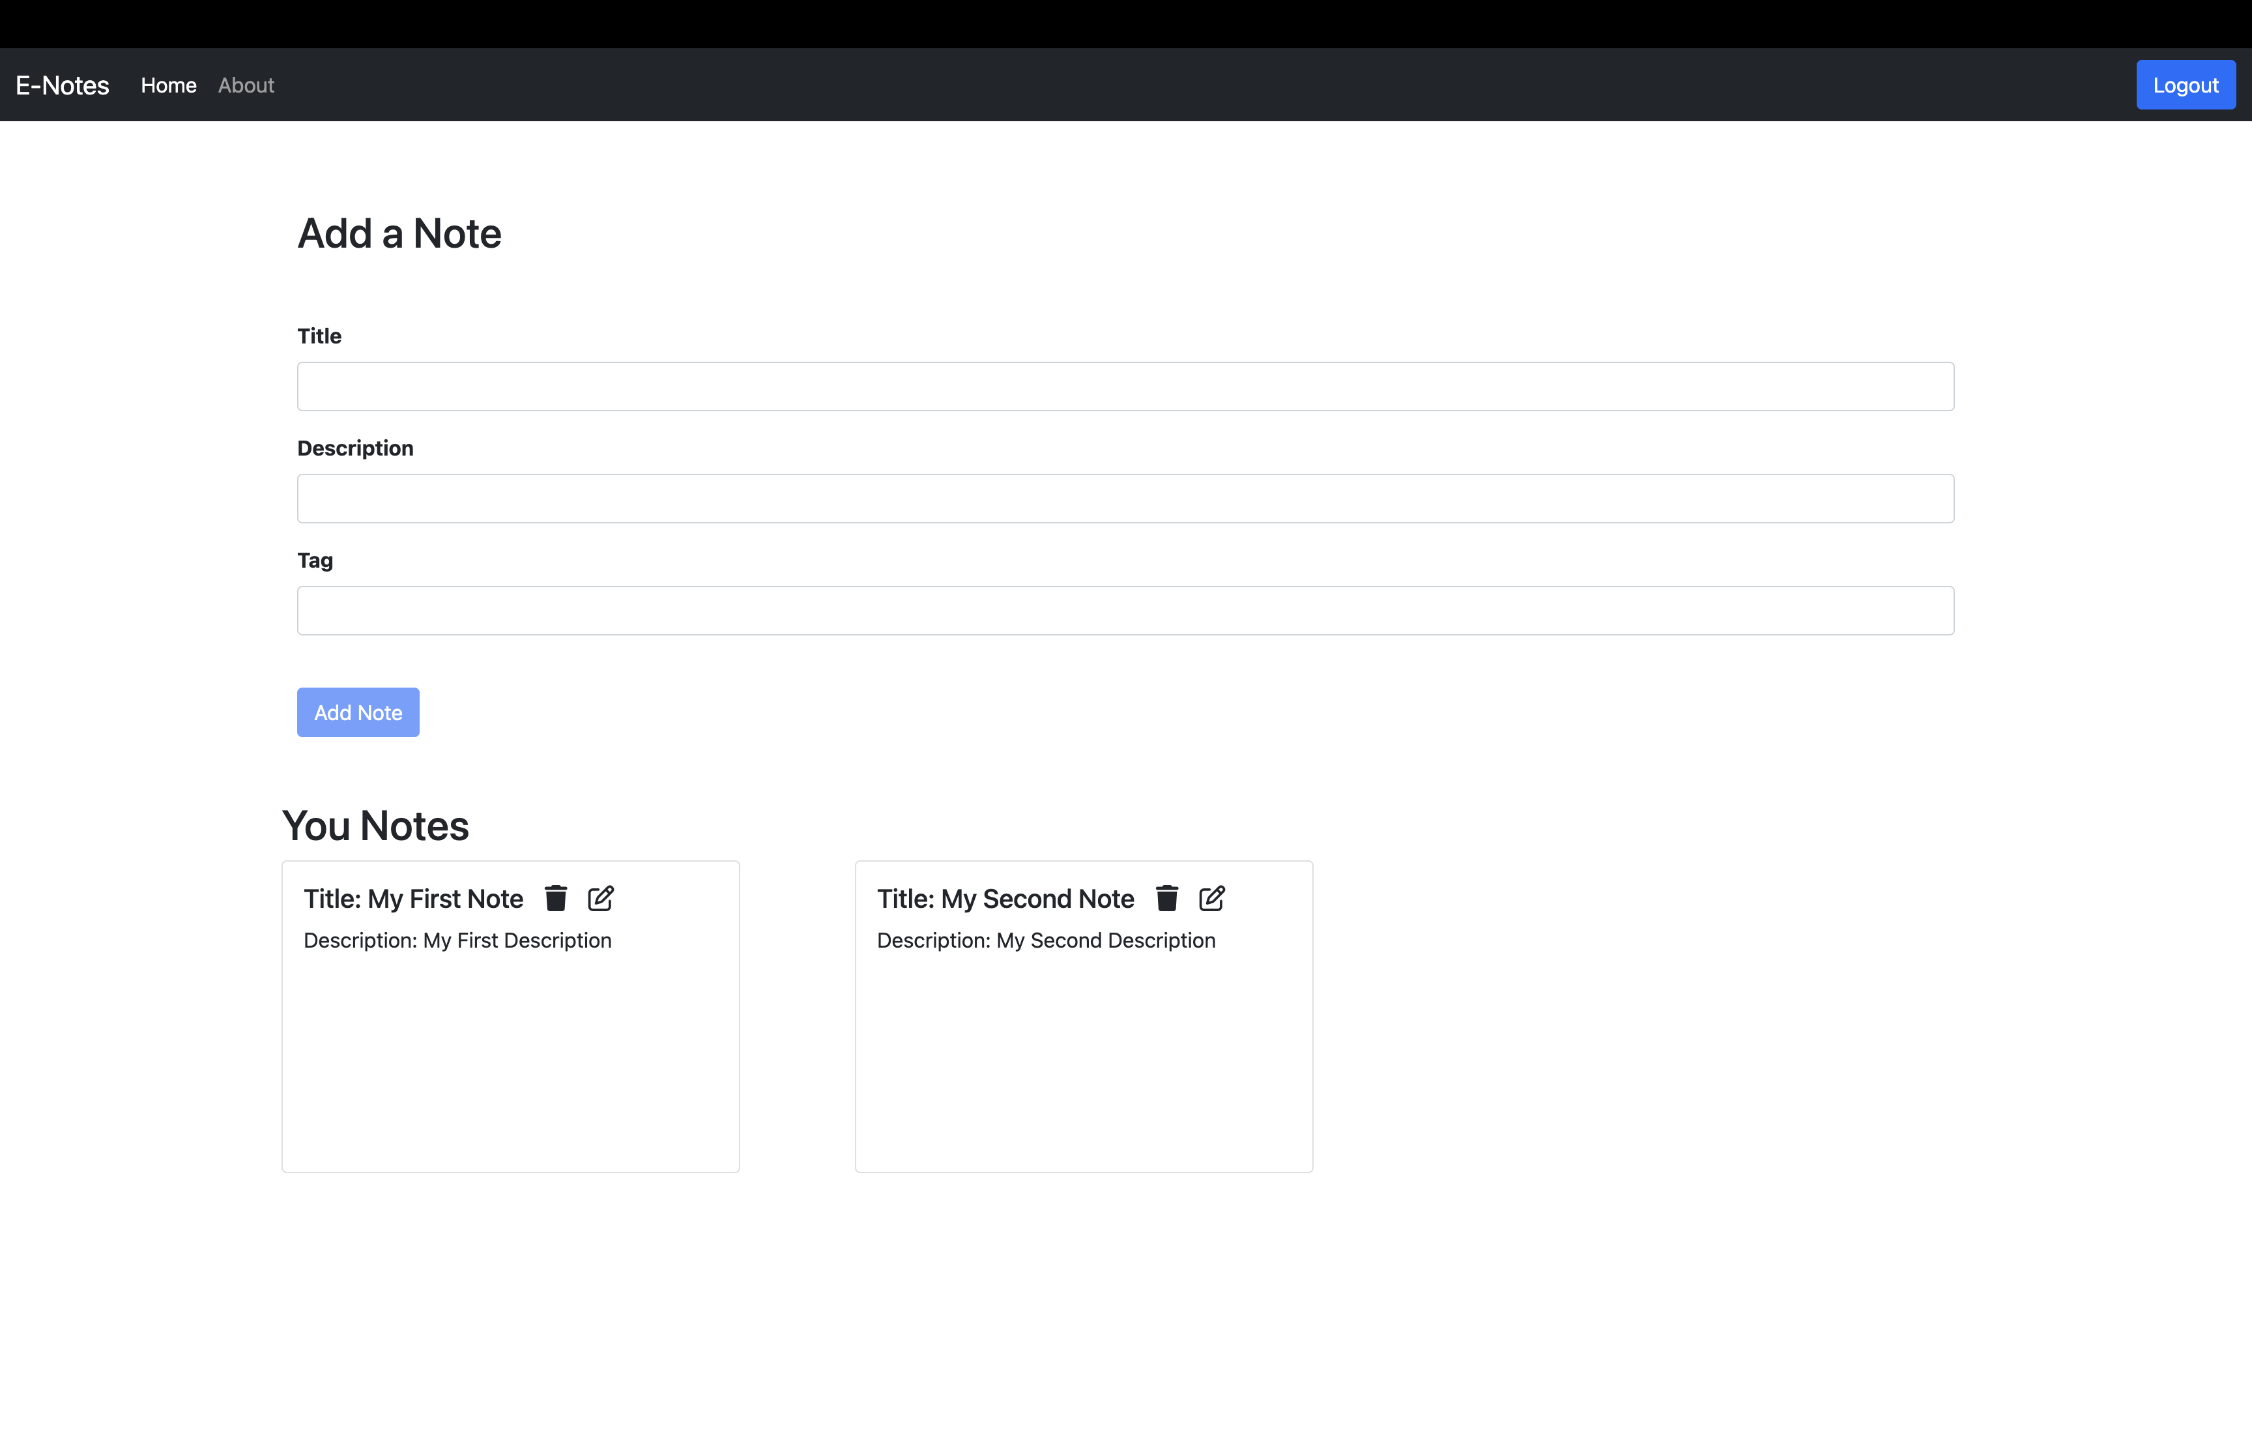
Task: Focus the Tag input field
Action: coord(1125,610)
